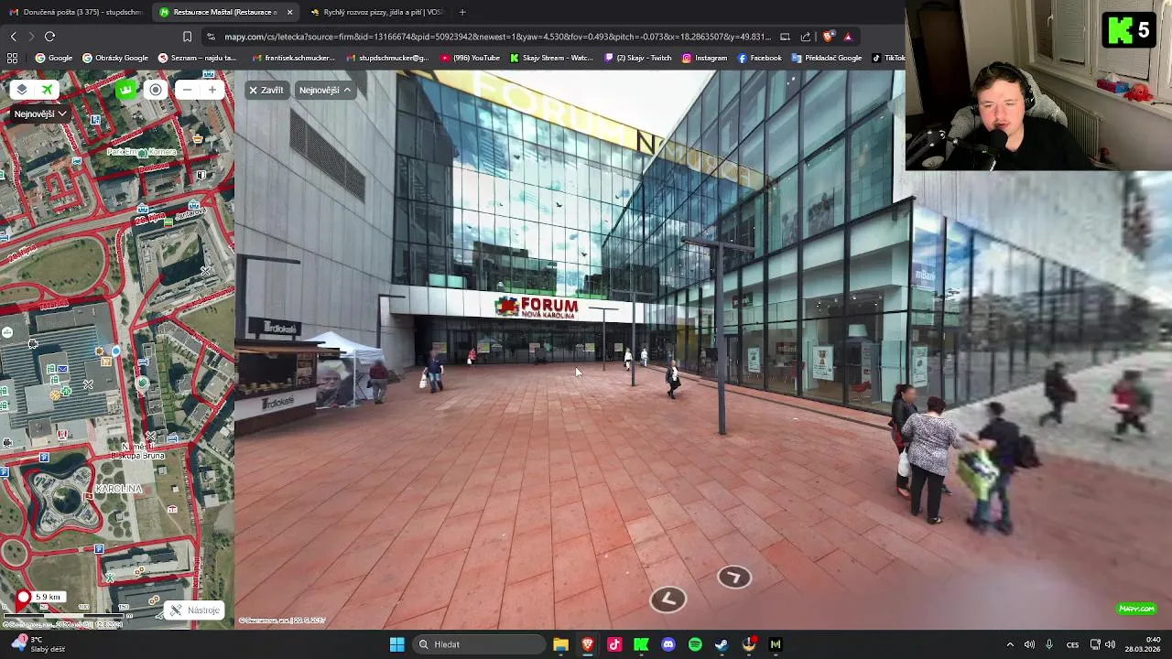Click the KAROLINA label on the map
Viewport: 1172px width, 659px height.
(x=119, y=489)
